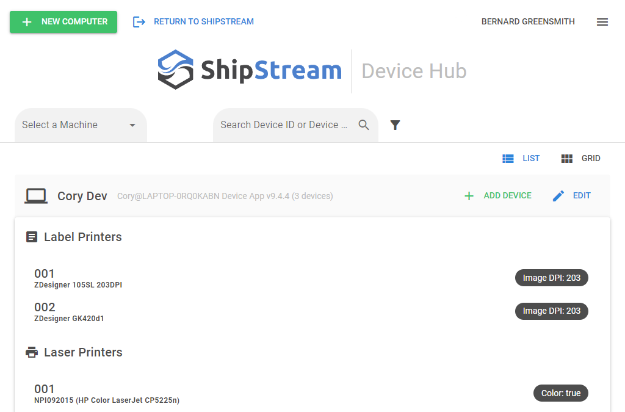Open the Select a Machine dropdown
The width and height of the screenshot is (625, 412).
[x=73, y=125]
